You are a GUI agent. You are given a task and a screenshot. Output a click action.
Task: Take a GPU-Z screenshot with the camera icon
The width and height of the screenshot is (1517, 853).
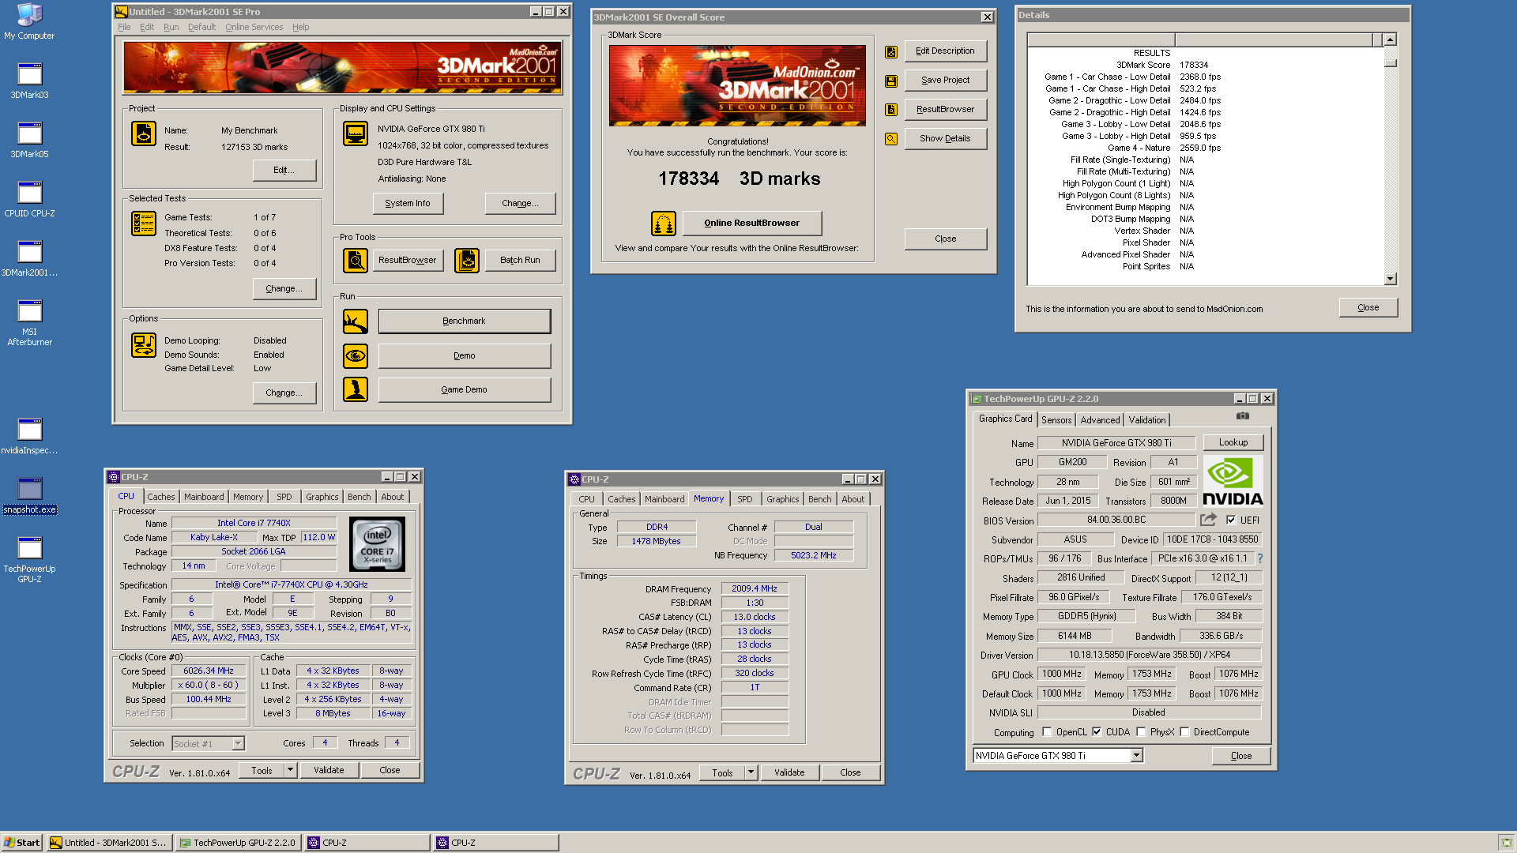[x=1243, y=416]
